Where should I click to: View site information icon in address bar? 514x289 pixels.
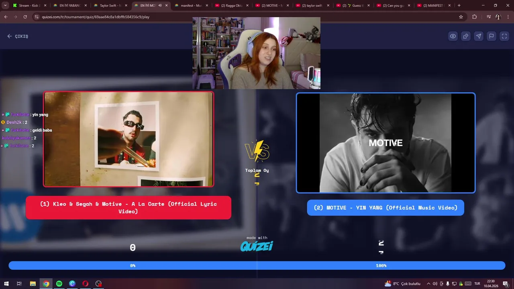point(37,17)
